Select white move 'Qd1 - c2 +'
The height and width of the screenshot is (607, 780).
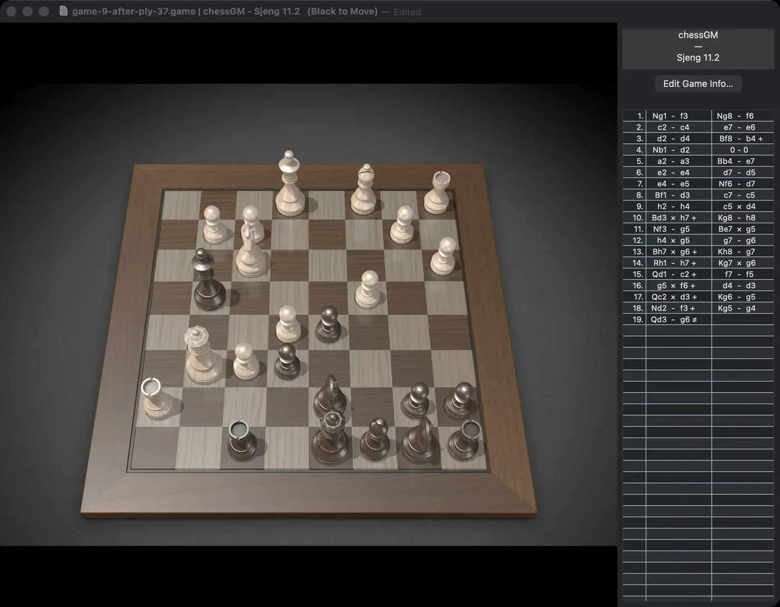679,274
